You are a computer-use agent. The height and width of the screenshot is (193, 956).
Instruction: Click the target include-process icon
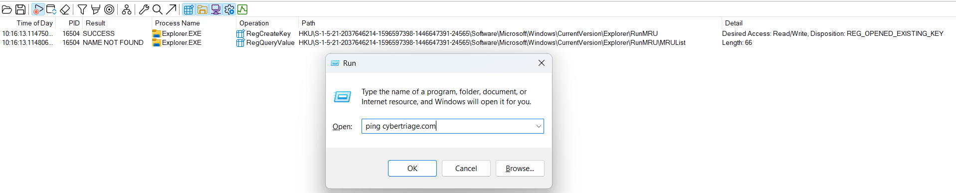click(x=109, y=9)
